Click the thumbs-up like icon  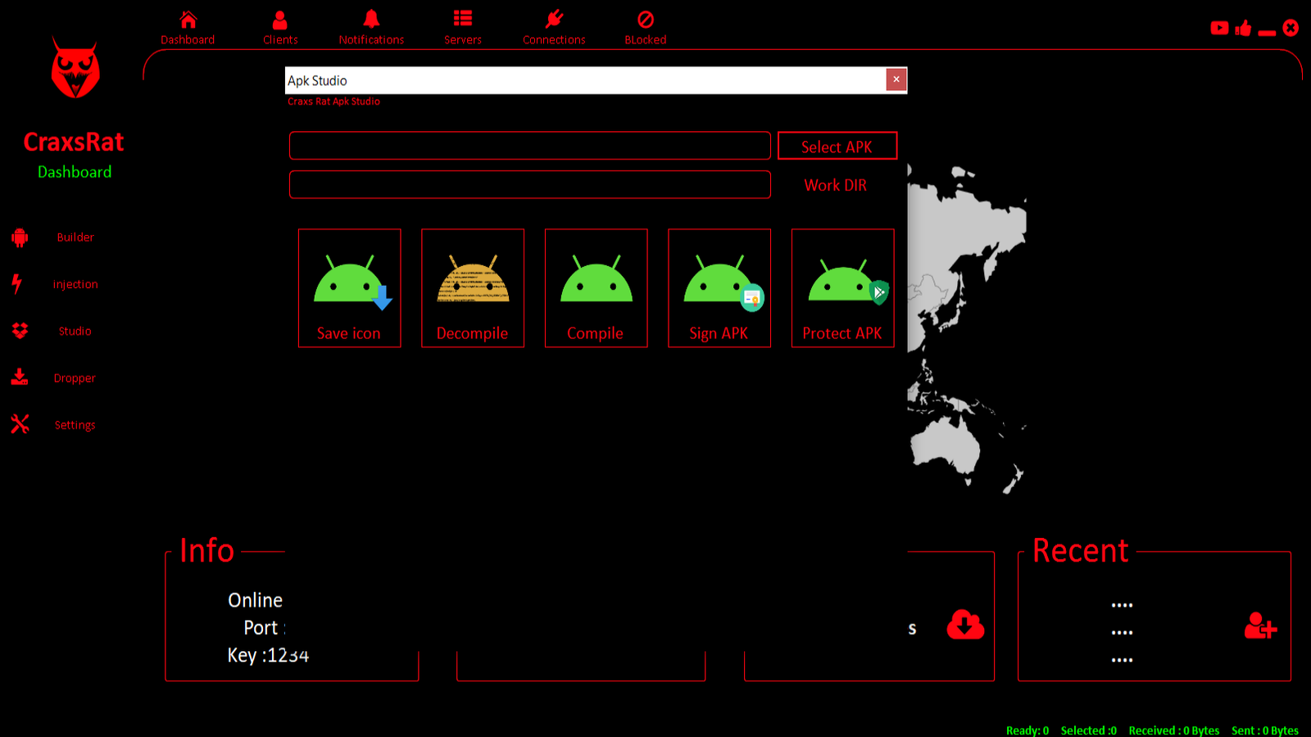point(1243,28)
